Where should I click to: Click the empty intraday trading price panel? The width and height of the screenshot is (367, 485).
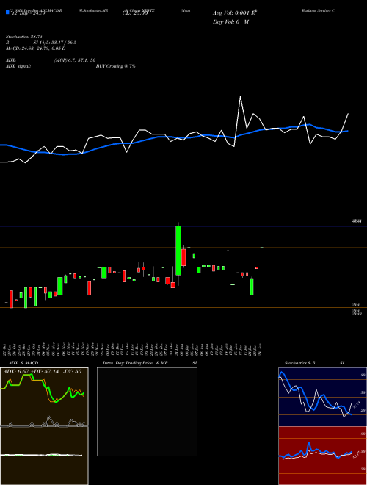(x=147, y=412)
